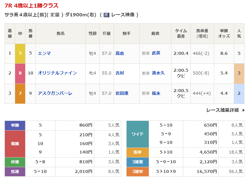The height and width of the screenshot is (179, 249).
Task: Click the pink frame 8 color cell
Action: [x=20, y=73]
